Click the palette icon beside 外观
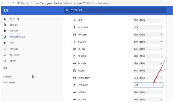This screenshot has width=173, height=102. (x=5, y=43)
